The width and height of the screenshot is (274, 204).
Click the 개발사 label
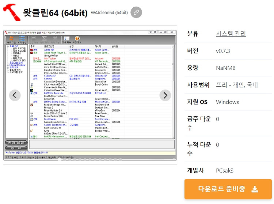click(195, 170)
